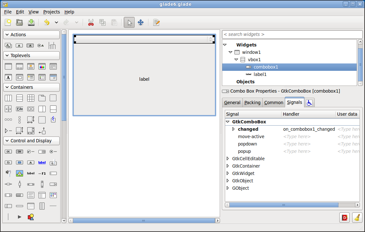The height and width of the screenshot is (232, 365).
Task: Pick the Vertical Box container icon
Action: (20, 98)
